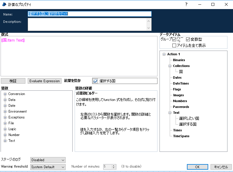This screenshot has width=233, height=172.
Task: Confirm with the OK button
Action: point(197,167)
